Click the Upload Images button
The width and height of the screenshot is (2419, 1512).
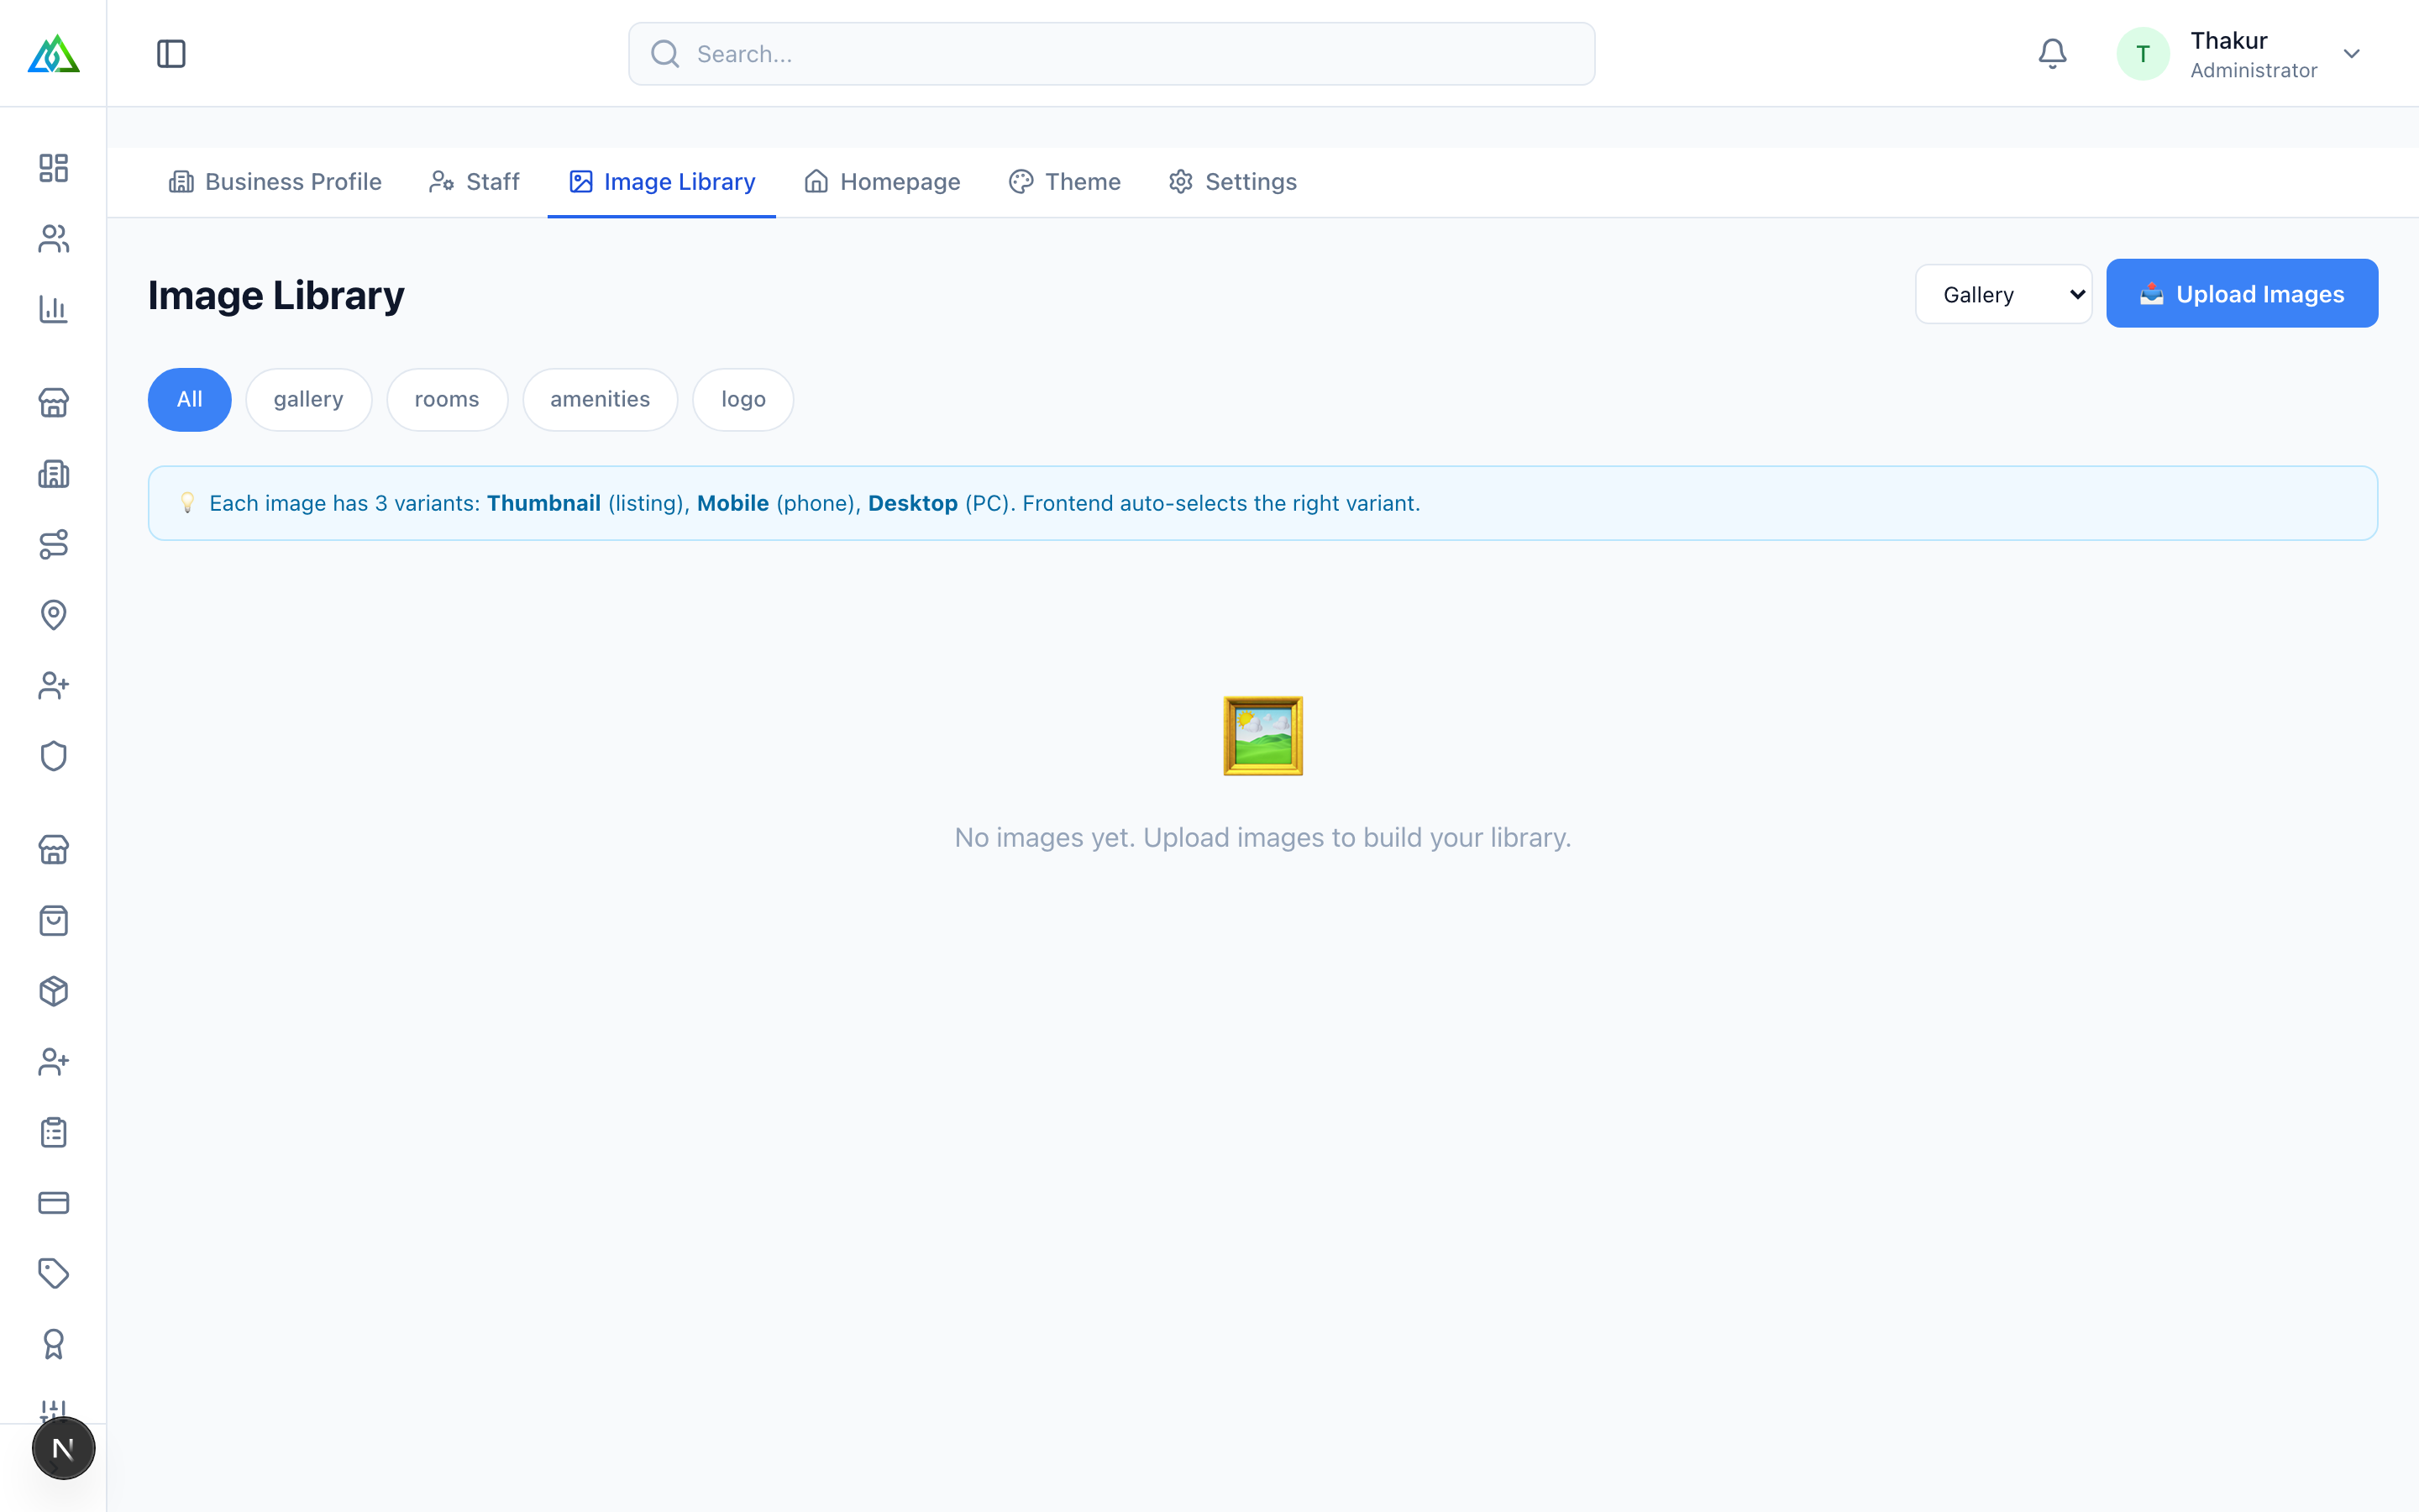2242,293
